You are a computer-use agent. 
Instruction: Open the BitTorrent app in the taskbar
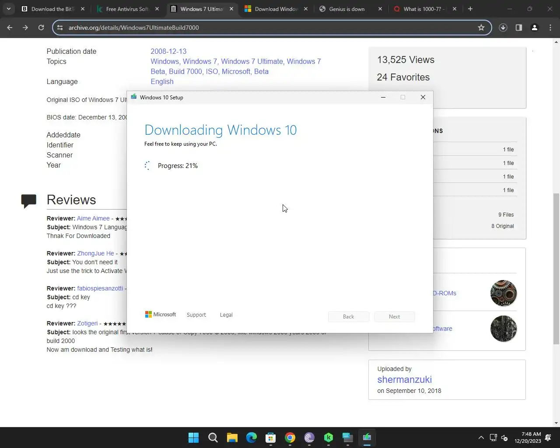coord(309,437)
